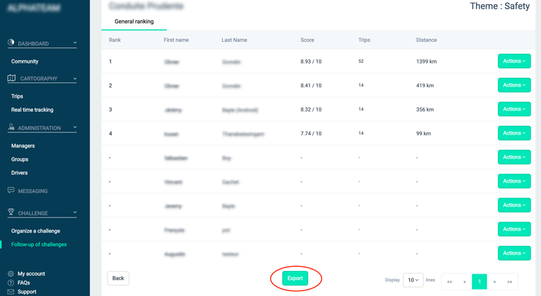The width and height of the screenshot is (541, 296).
Task: Click the Administration user icon
Action: click(11, 127)
